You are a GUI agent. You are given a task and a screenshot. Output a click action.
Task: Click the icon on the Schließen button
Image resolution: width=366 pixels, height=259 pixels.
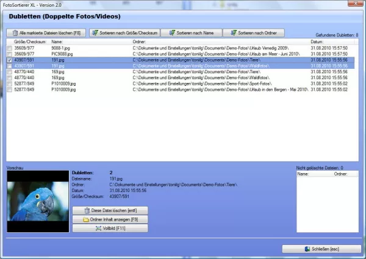coord(307,249)
